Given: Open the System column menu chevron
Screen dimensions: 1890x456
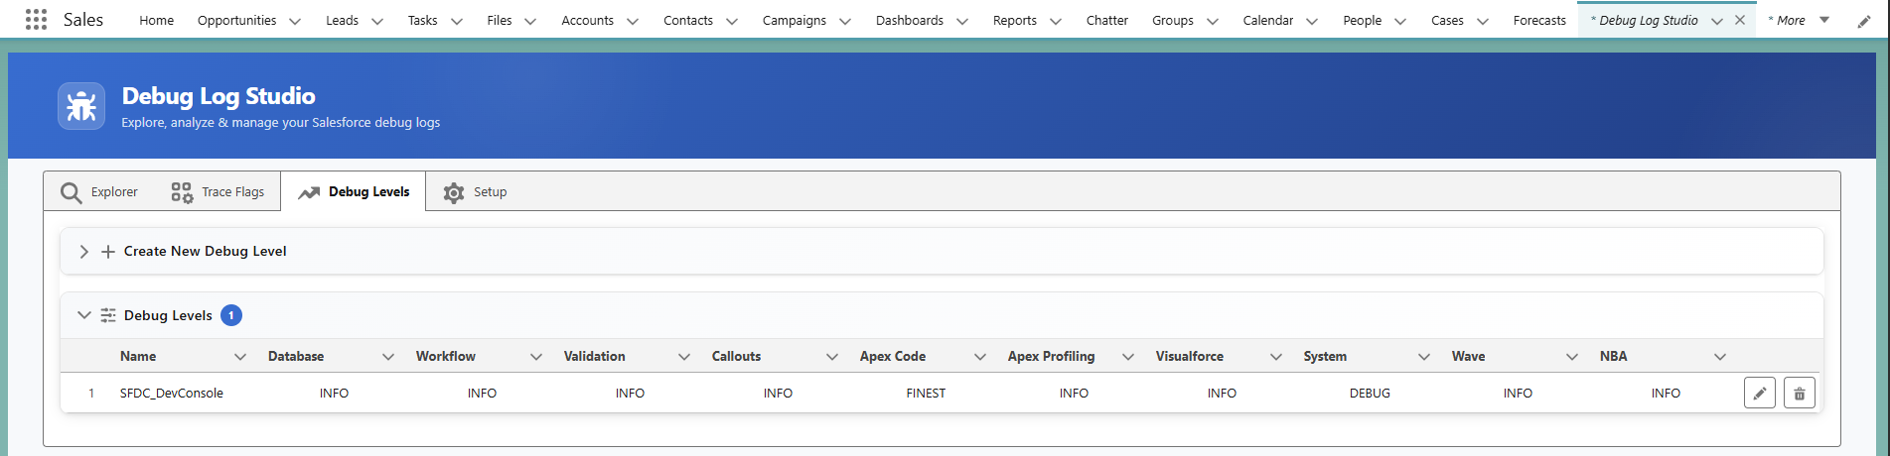Looking at the screenshot, I should tap(1424, 357).
